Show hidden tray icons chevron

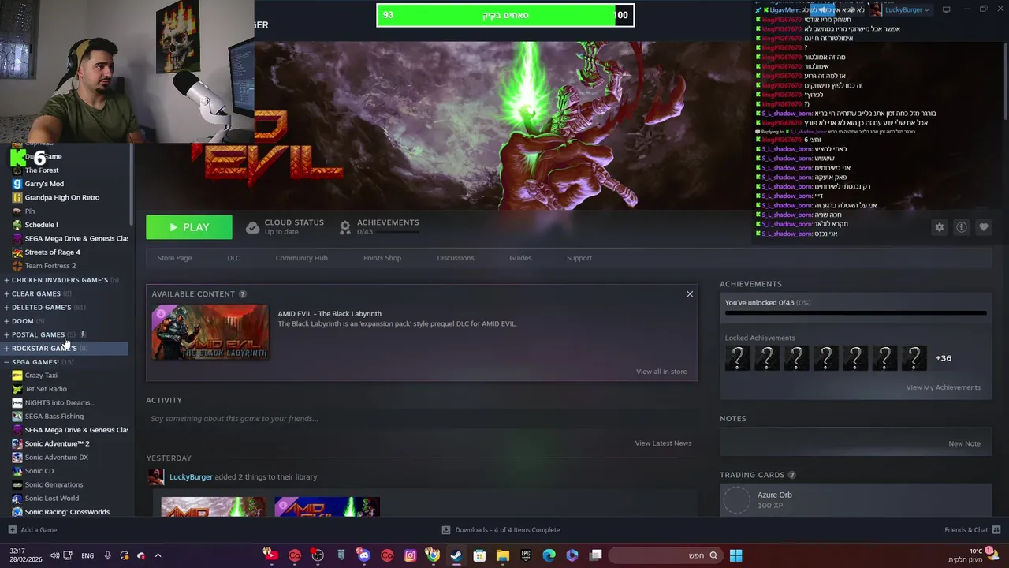point(158,555)
